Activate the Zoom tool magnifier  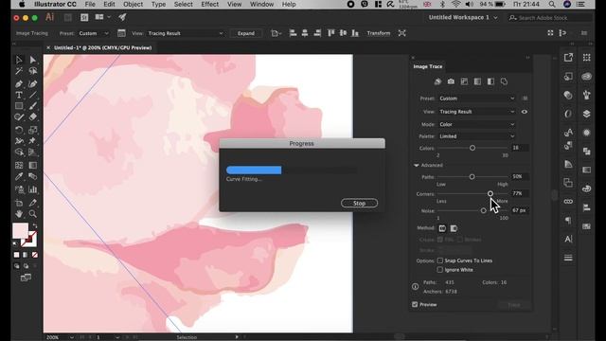coord(33,214)
